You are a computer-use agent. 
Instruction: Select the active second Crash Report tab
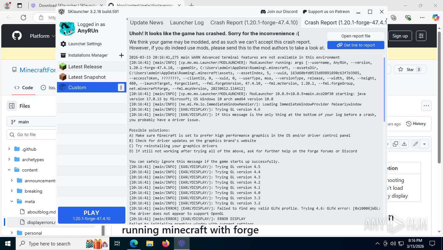(x=345, y=22)
